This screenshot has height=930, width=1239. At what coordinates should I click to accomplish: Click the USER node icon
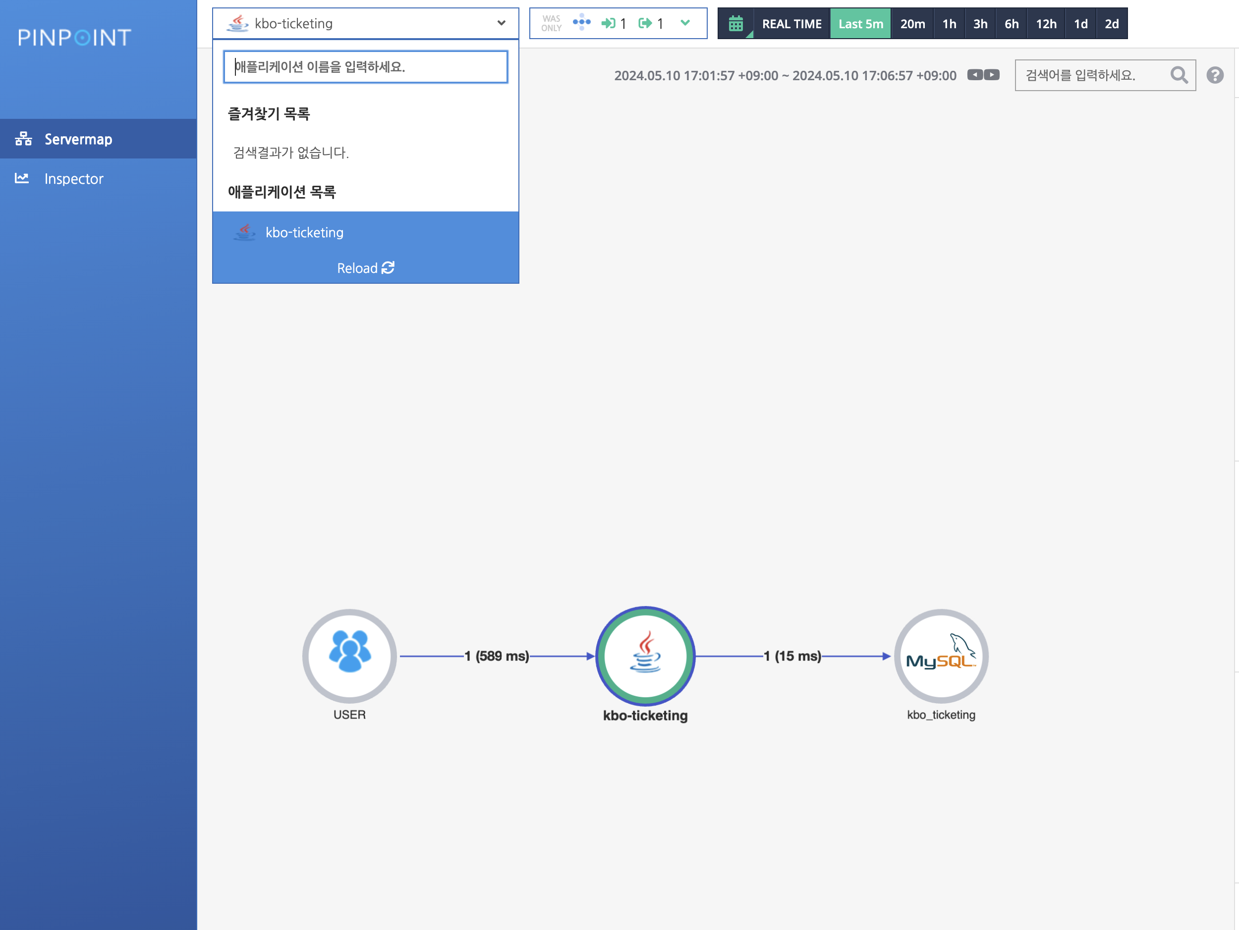[349, 655]
